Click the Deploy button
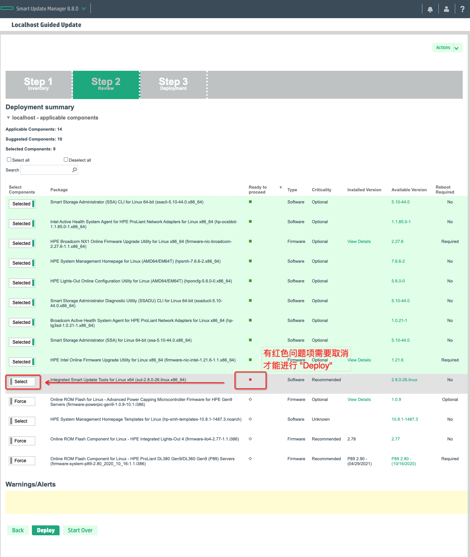Viewport: 470px width, 557px height. pos(46,530)
